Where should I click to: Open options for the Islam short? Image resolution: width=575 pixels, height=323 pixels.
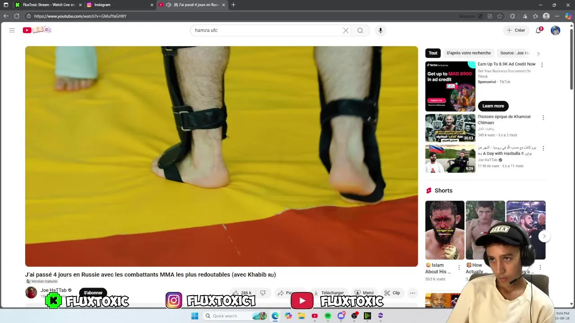[x=459, y=267]
